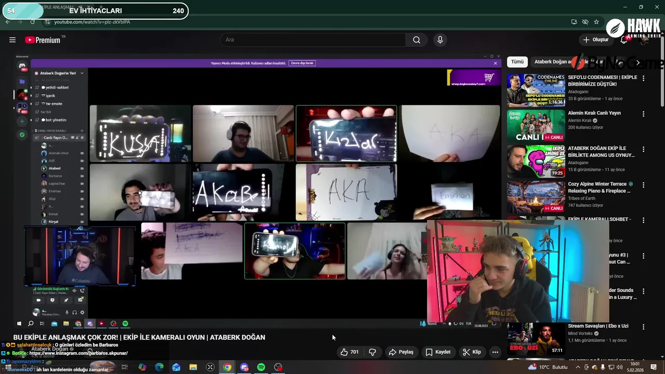Image resolution: width=665 pixels, height=374 pixels.
Task: Reload the page in browser toolbar
Action: 33,22
